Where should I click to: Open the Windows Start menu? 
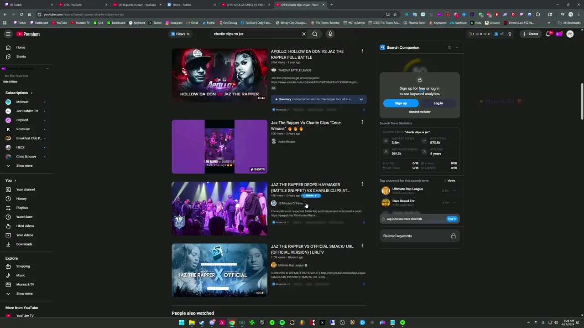(182, 323)
